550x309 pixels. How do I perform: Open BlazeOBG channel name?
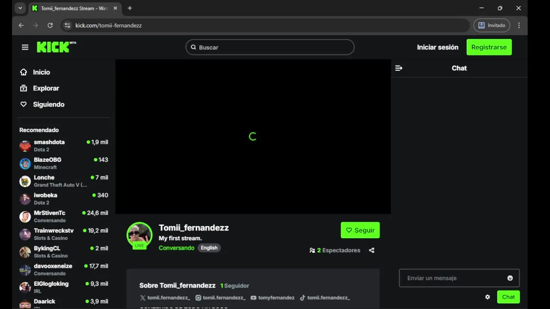tap(48, 160)
